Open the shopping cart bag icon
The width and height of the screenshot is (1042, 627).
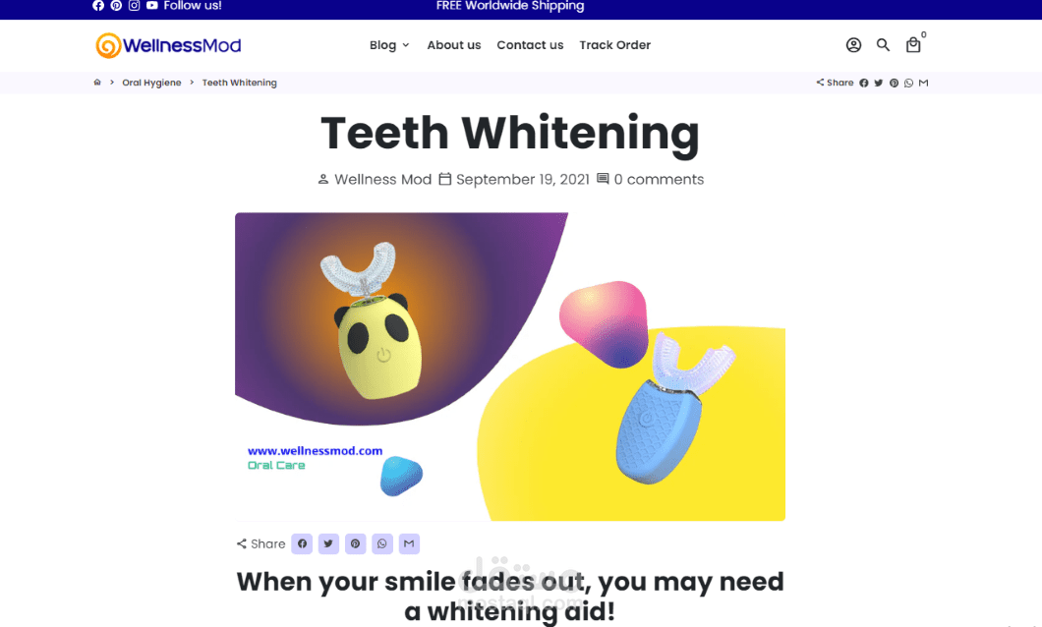point(913,44)
